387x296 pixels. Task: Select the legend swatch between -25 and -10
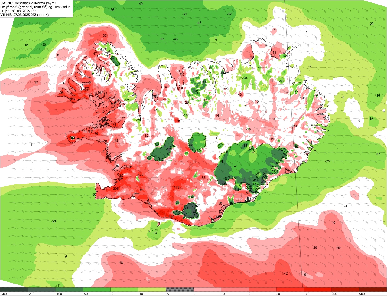(124, 289)
